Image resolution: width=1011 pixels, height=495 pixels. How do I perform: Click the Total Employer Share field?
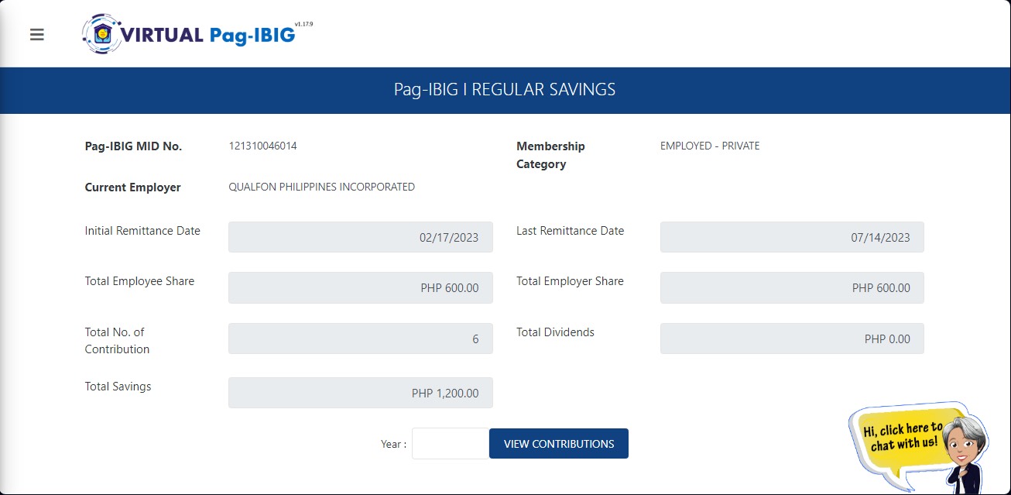click(x=791, y=287)
